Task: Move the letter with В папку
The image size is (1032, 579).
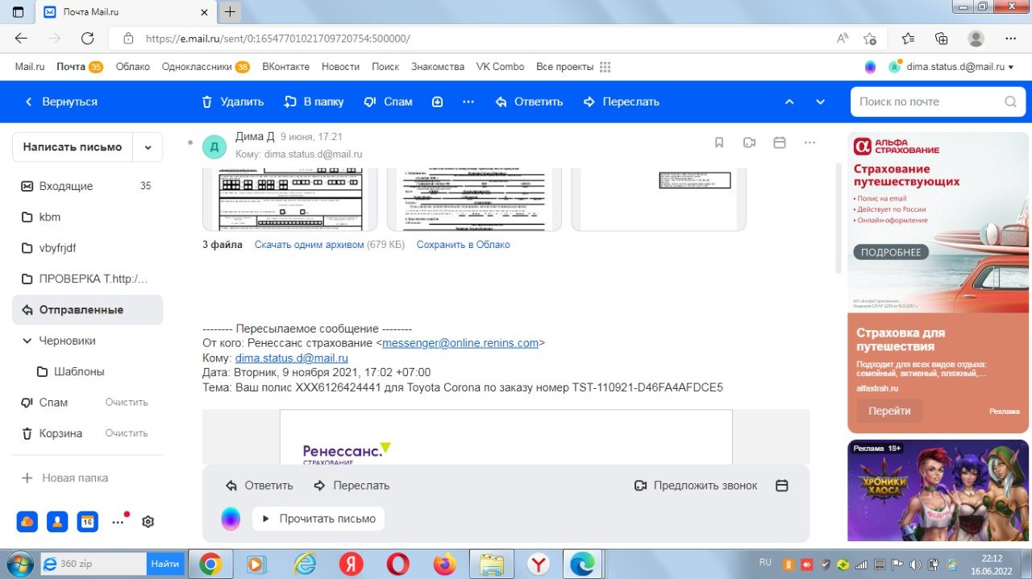Action: tap(314, 102)
